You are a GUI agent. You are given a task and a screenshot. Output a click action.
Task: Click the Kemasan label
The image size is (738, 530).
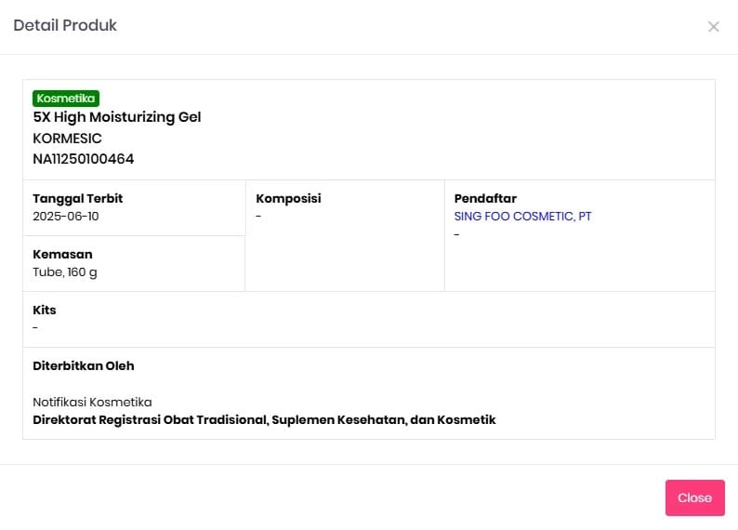pyautogui.click(x=62, y=254)
